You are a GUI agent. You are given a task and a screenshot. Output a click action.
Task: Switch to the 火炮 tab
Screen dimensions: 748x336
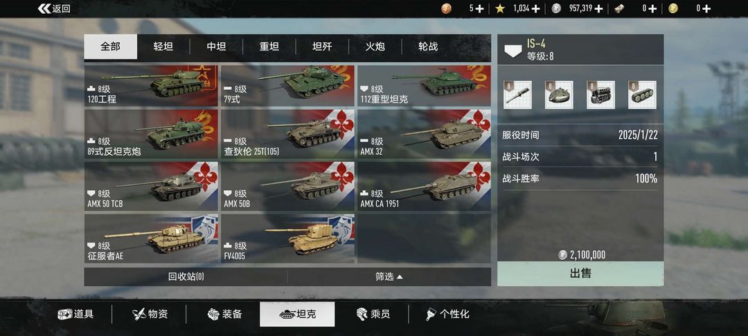point(375,46)
